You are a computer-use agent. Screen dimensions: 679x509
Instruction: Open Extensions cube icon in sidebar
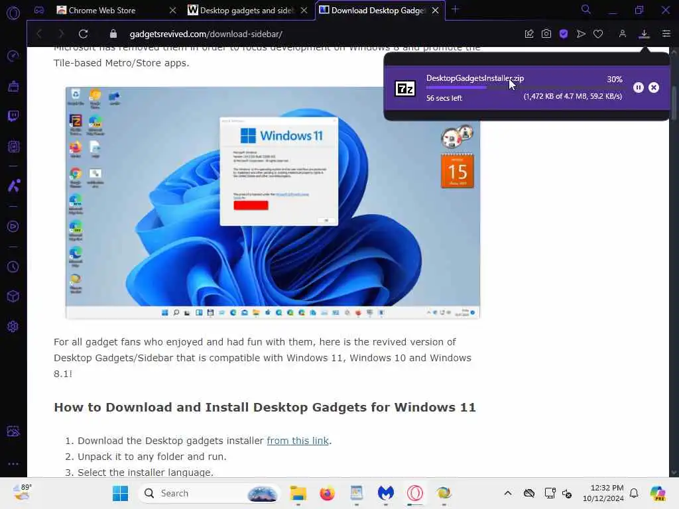(x=13, y=296)
